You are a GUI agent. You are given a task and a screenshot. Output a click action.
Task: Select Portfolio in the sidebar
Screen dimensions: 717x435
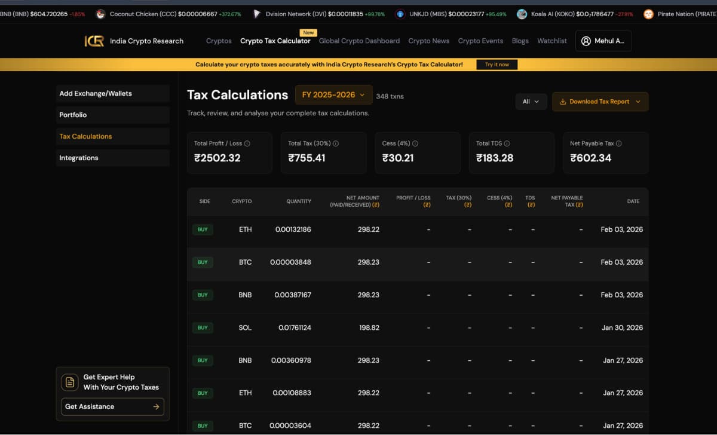(x=112, y=115)
